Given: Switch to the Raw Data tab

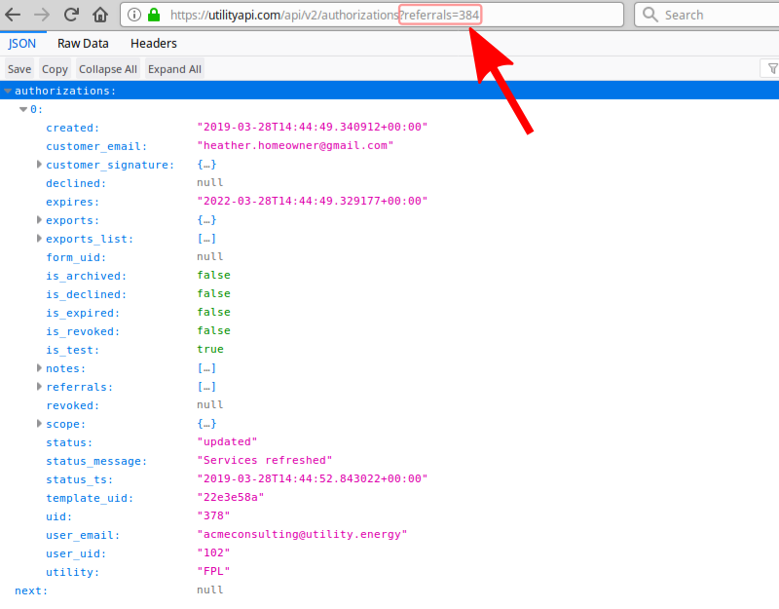Looking at the screenshot, I should (x=83, y=43).
